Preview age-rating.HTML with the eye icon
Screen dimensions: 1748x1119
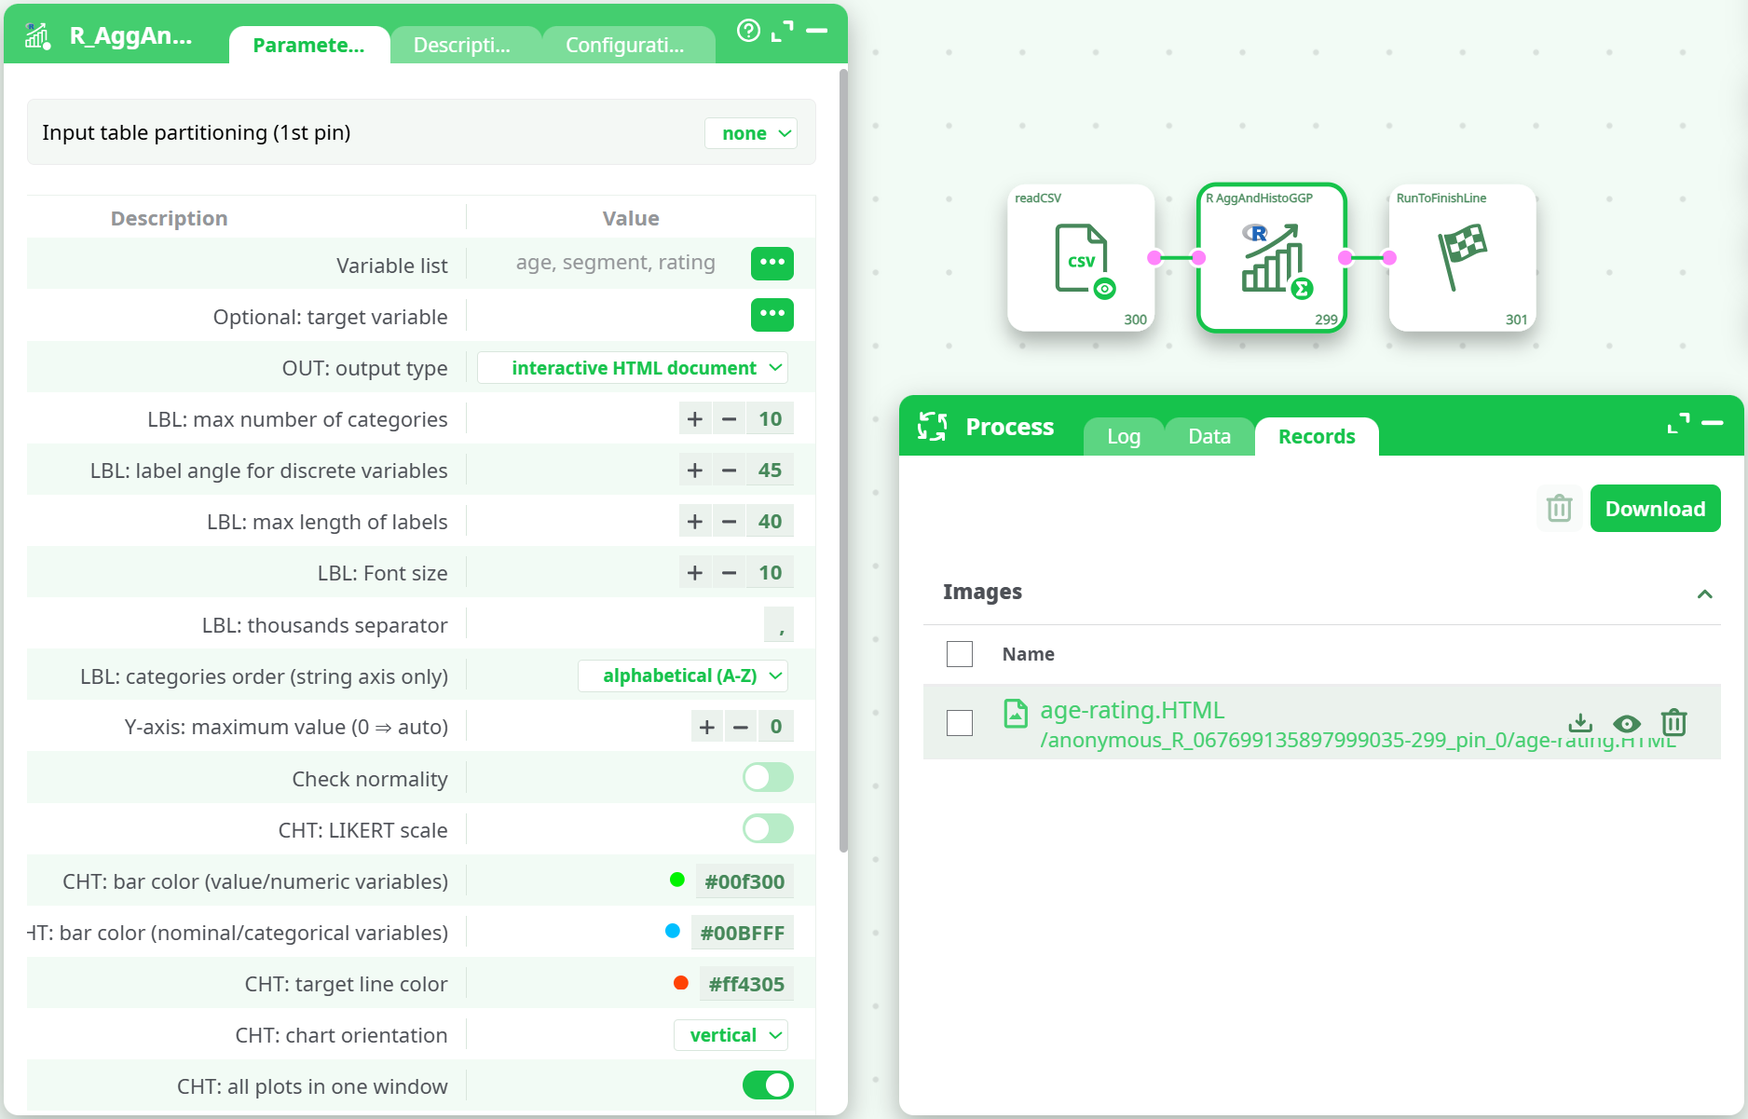(1627, 723)
